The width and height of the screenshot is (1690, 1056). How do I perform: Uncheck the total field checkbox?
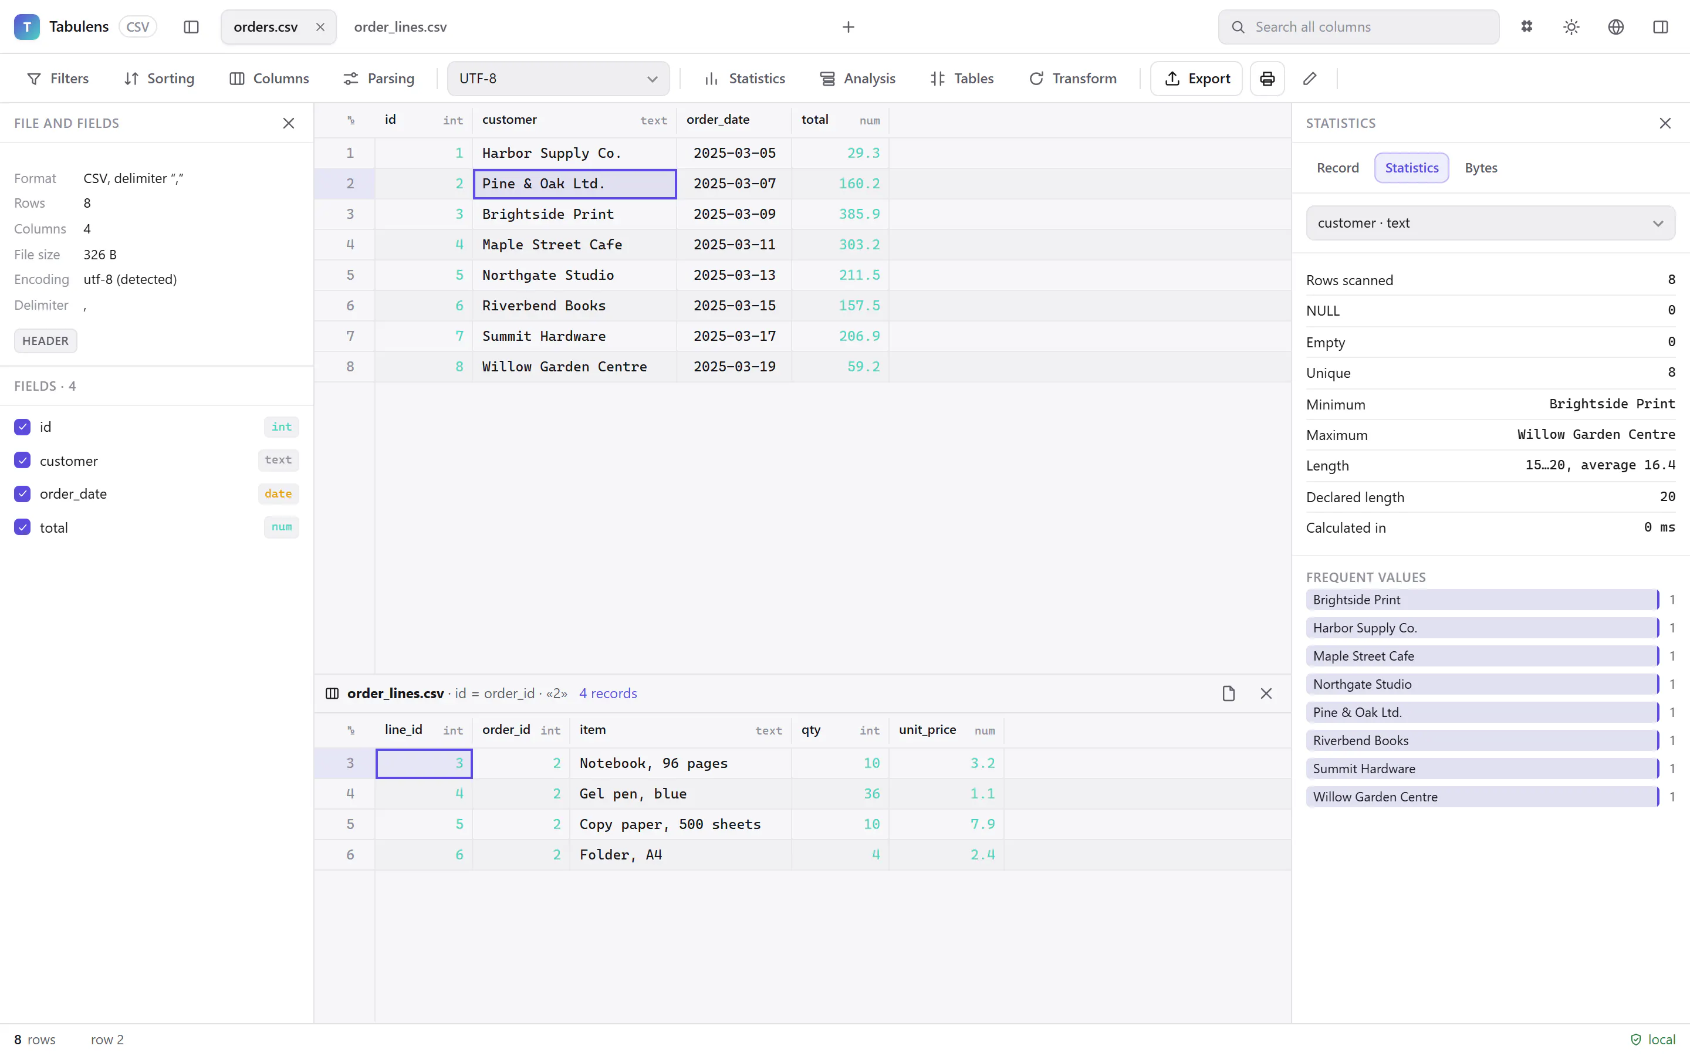click(x=22, y=527)
